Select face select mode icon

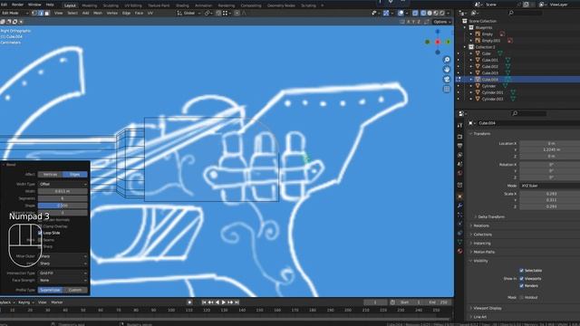coord(46,13)
